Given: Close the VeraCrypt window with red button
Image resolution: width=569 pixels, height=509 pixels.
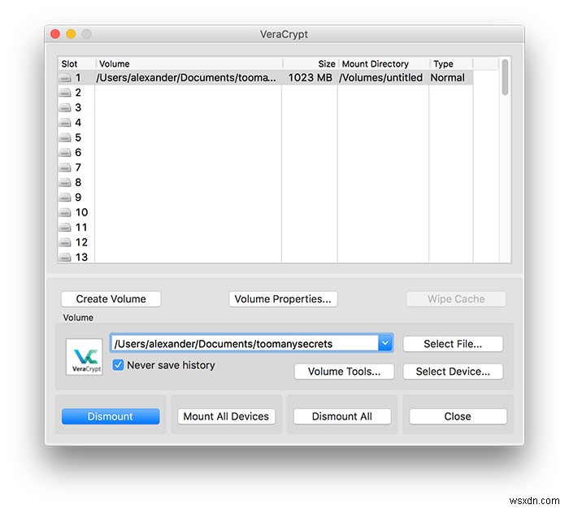Looking at the screenshot, I should tap(55, 34).
